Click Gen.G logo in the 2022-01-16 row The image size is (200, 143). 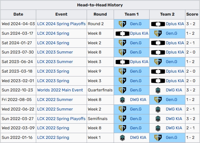point(158,138)
